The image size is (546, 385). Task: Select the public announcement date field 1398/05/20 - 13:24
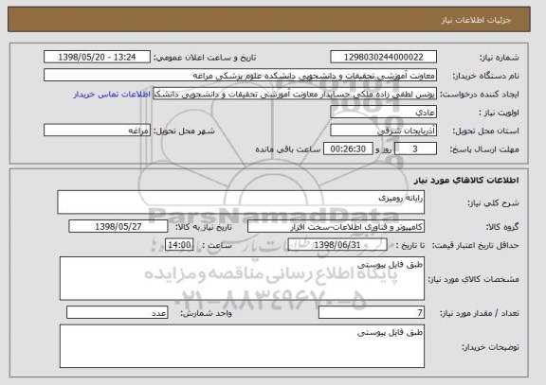(x=97, y=57)
